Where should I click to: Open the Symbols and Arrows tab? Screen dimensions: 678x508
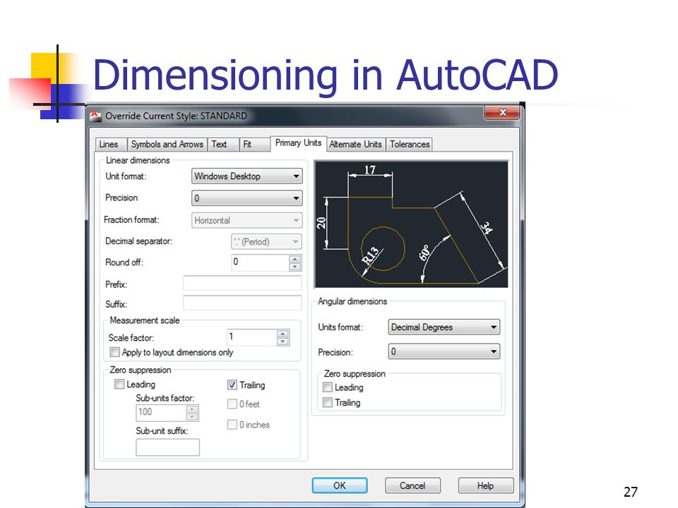click(x=167, y=144)
